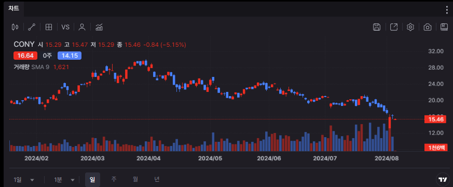Click the 20.00 price axis label
The height and width of the screenshot is (187, 453).
click(x=435, y=100)
